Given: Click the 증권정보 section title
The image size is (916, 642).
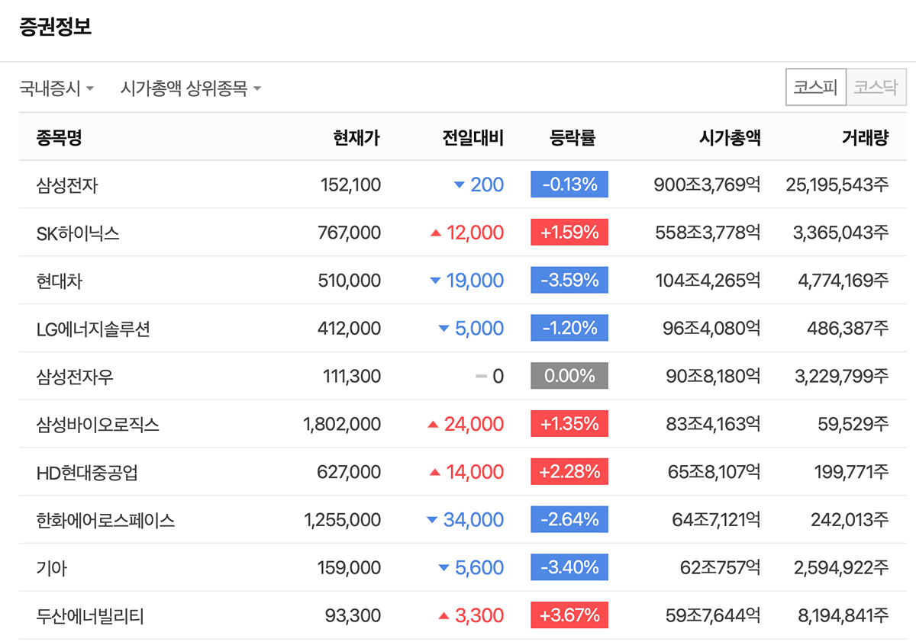Looking at the screenshot, I should pyautogui.click(x=55, y=27).
